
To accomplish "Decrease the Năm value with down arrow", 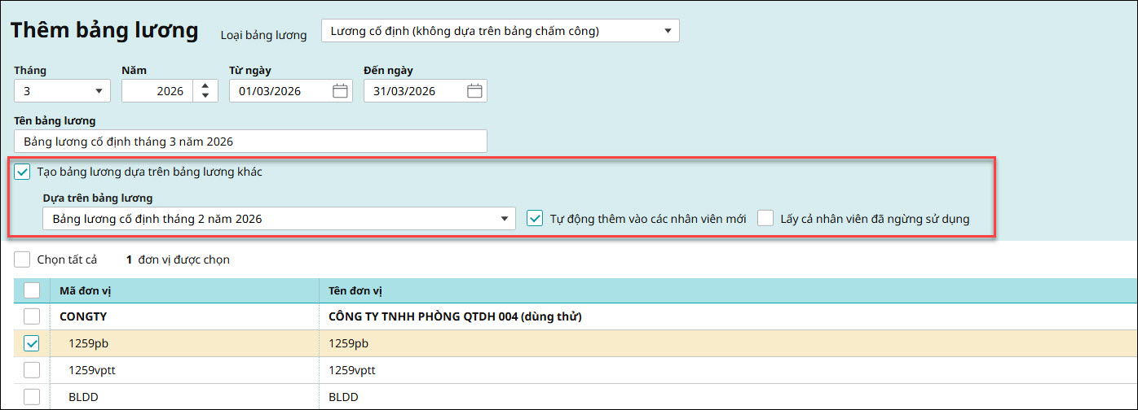I will click(205, 96).
